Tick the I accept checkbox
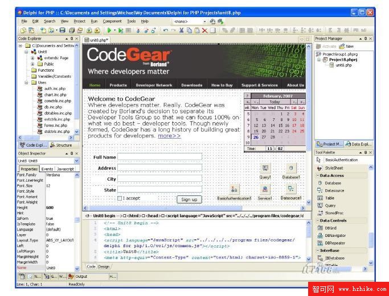The height and width of the screenshot is (296, 389). 120,198
